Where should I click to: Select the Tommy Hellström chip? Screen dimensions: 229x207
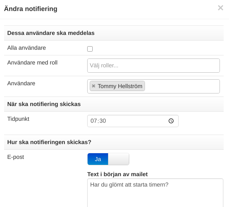click(117, 86)
